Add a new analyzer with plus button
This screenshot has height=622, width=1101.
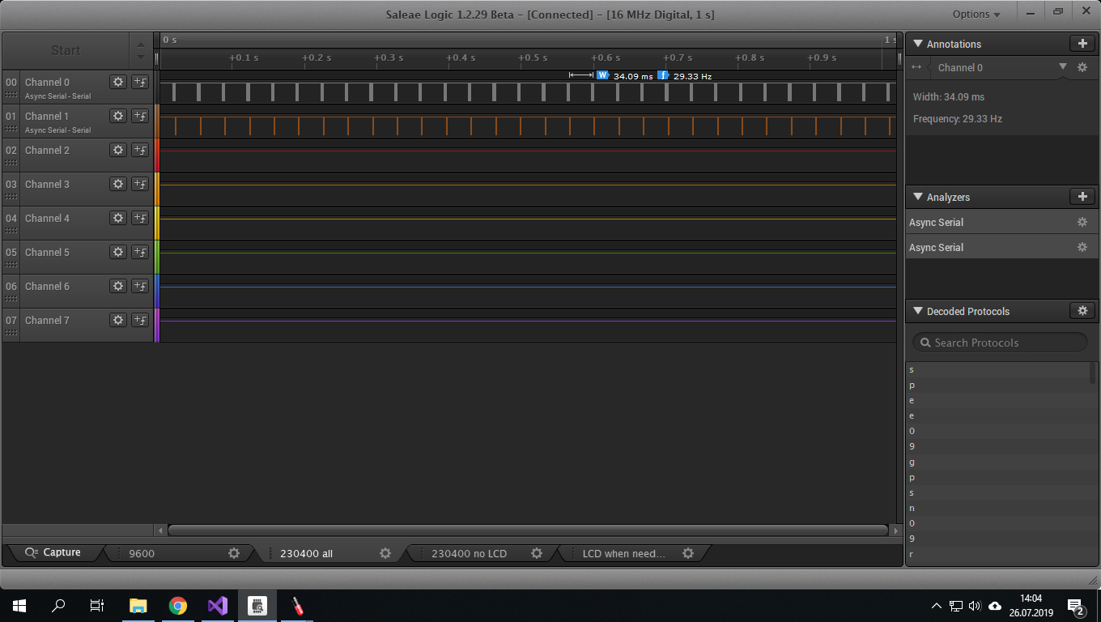click(x=1082, y=197)
